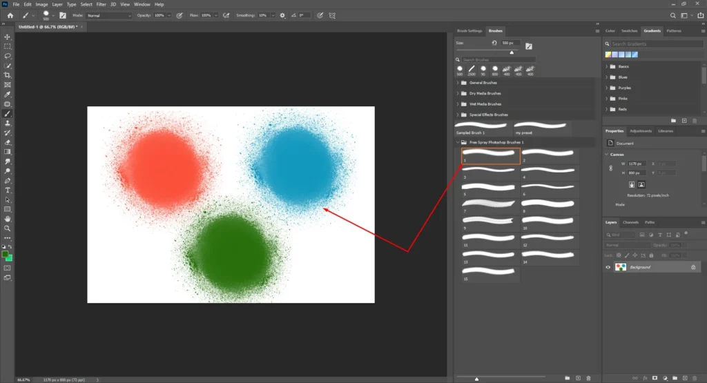Expand the Purples gradient folder
This screenshot has height=383, width=707.
coord(606,88)
